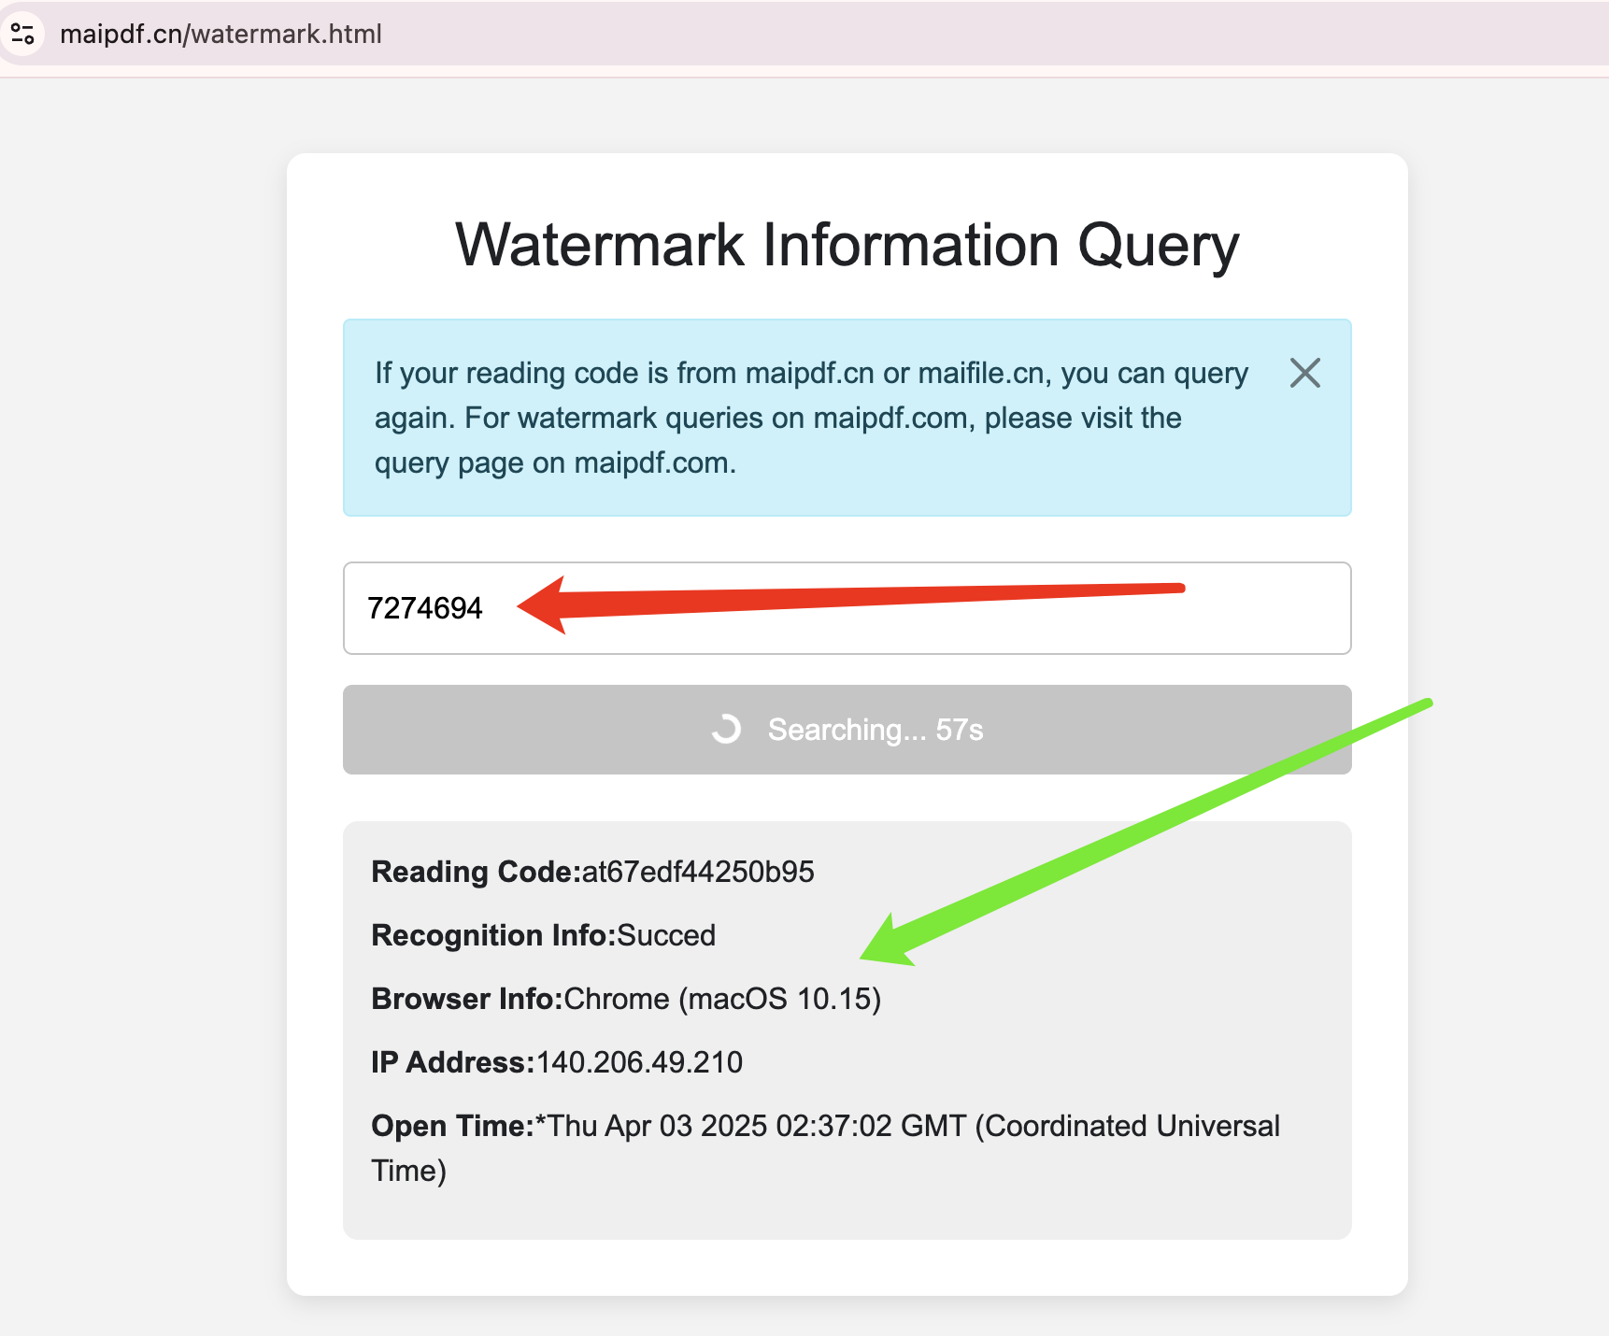Click the Recognition Info Succed text
Image resolution: width=1609 pixels, height=1336 pixels.
pos(666,935)
